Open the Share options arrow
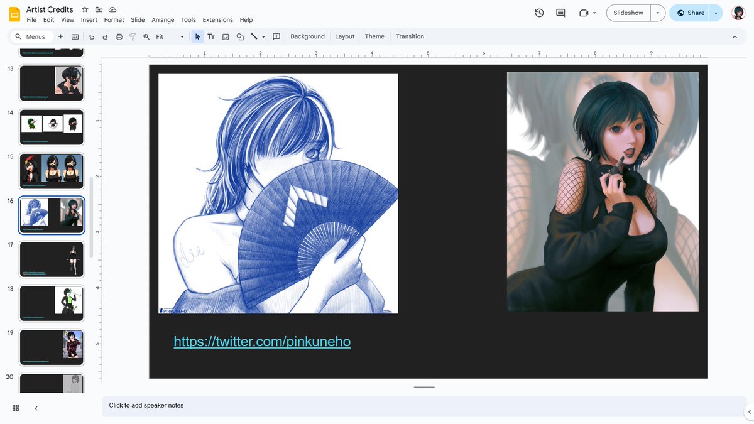Viewport: 754px width, 424px height. [716, 13]
